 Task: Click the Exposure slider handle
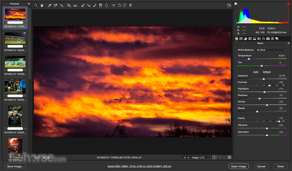click(x=264, y=79)
